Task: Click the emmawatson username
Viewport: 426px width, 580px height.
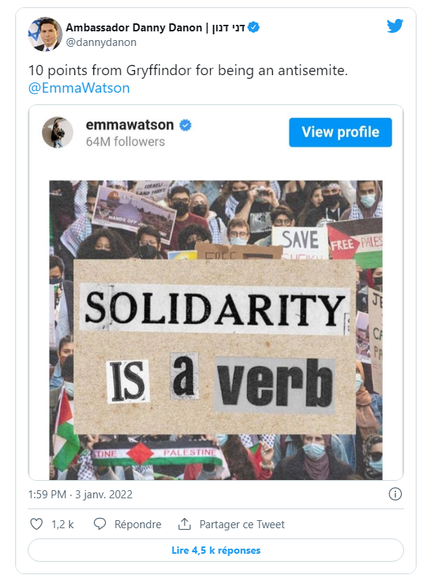Action: point(130,125)
